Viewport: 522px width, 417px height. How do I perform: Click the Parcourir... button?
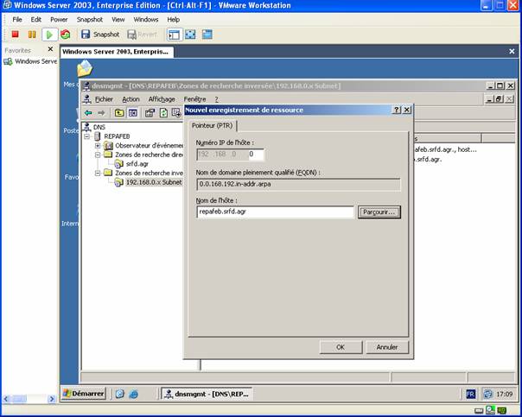pos(379,212)
